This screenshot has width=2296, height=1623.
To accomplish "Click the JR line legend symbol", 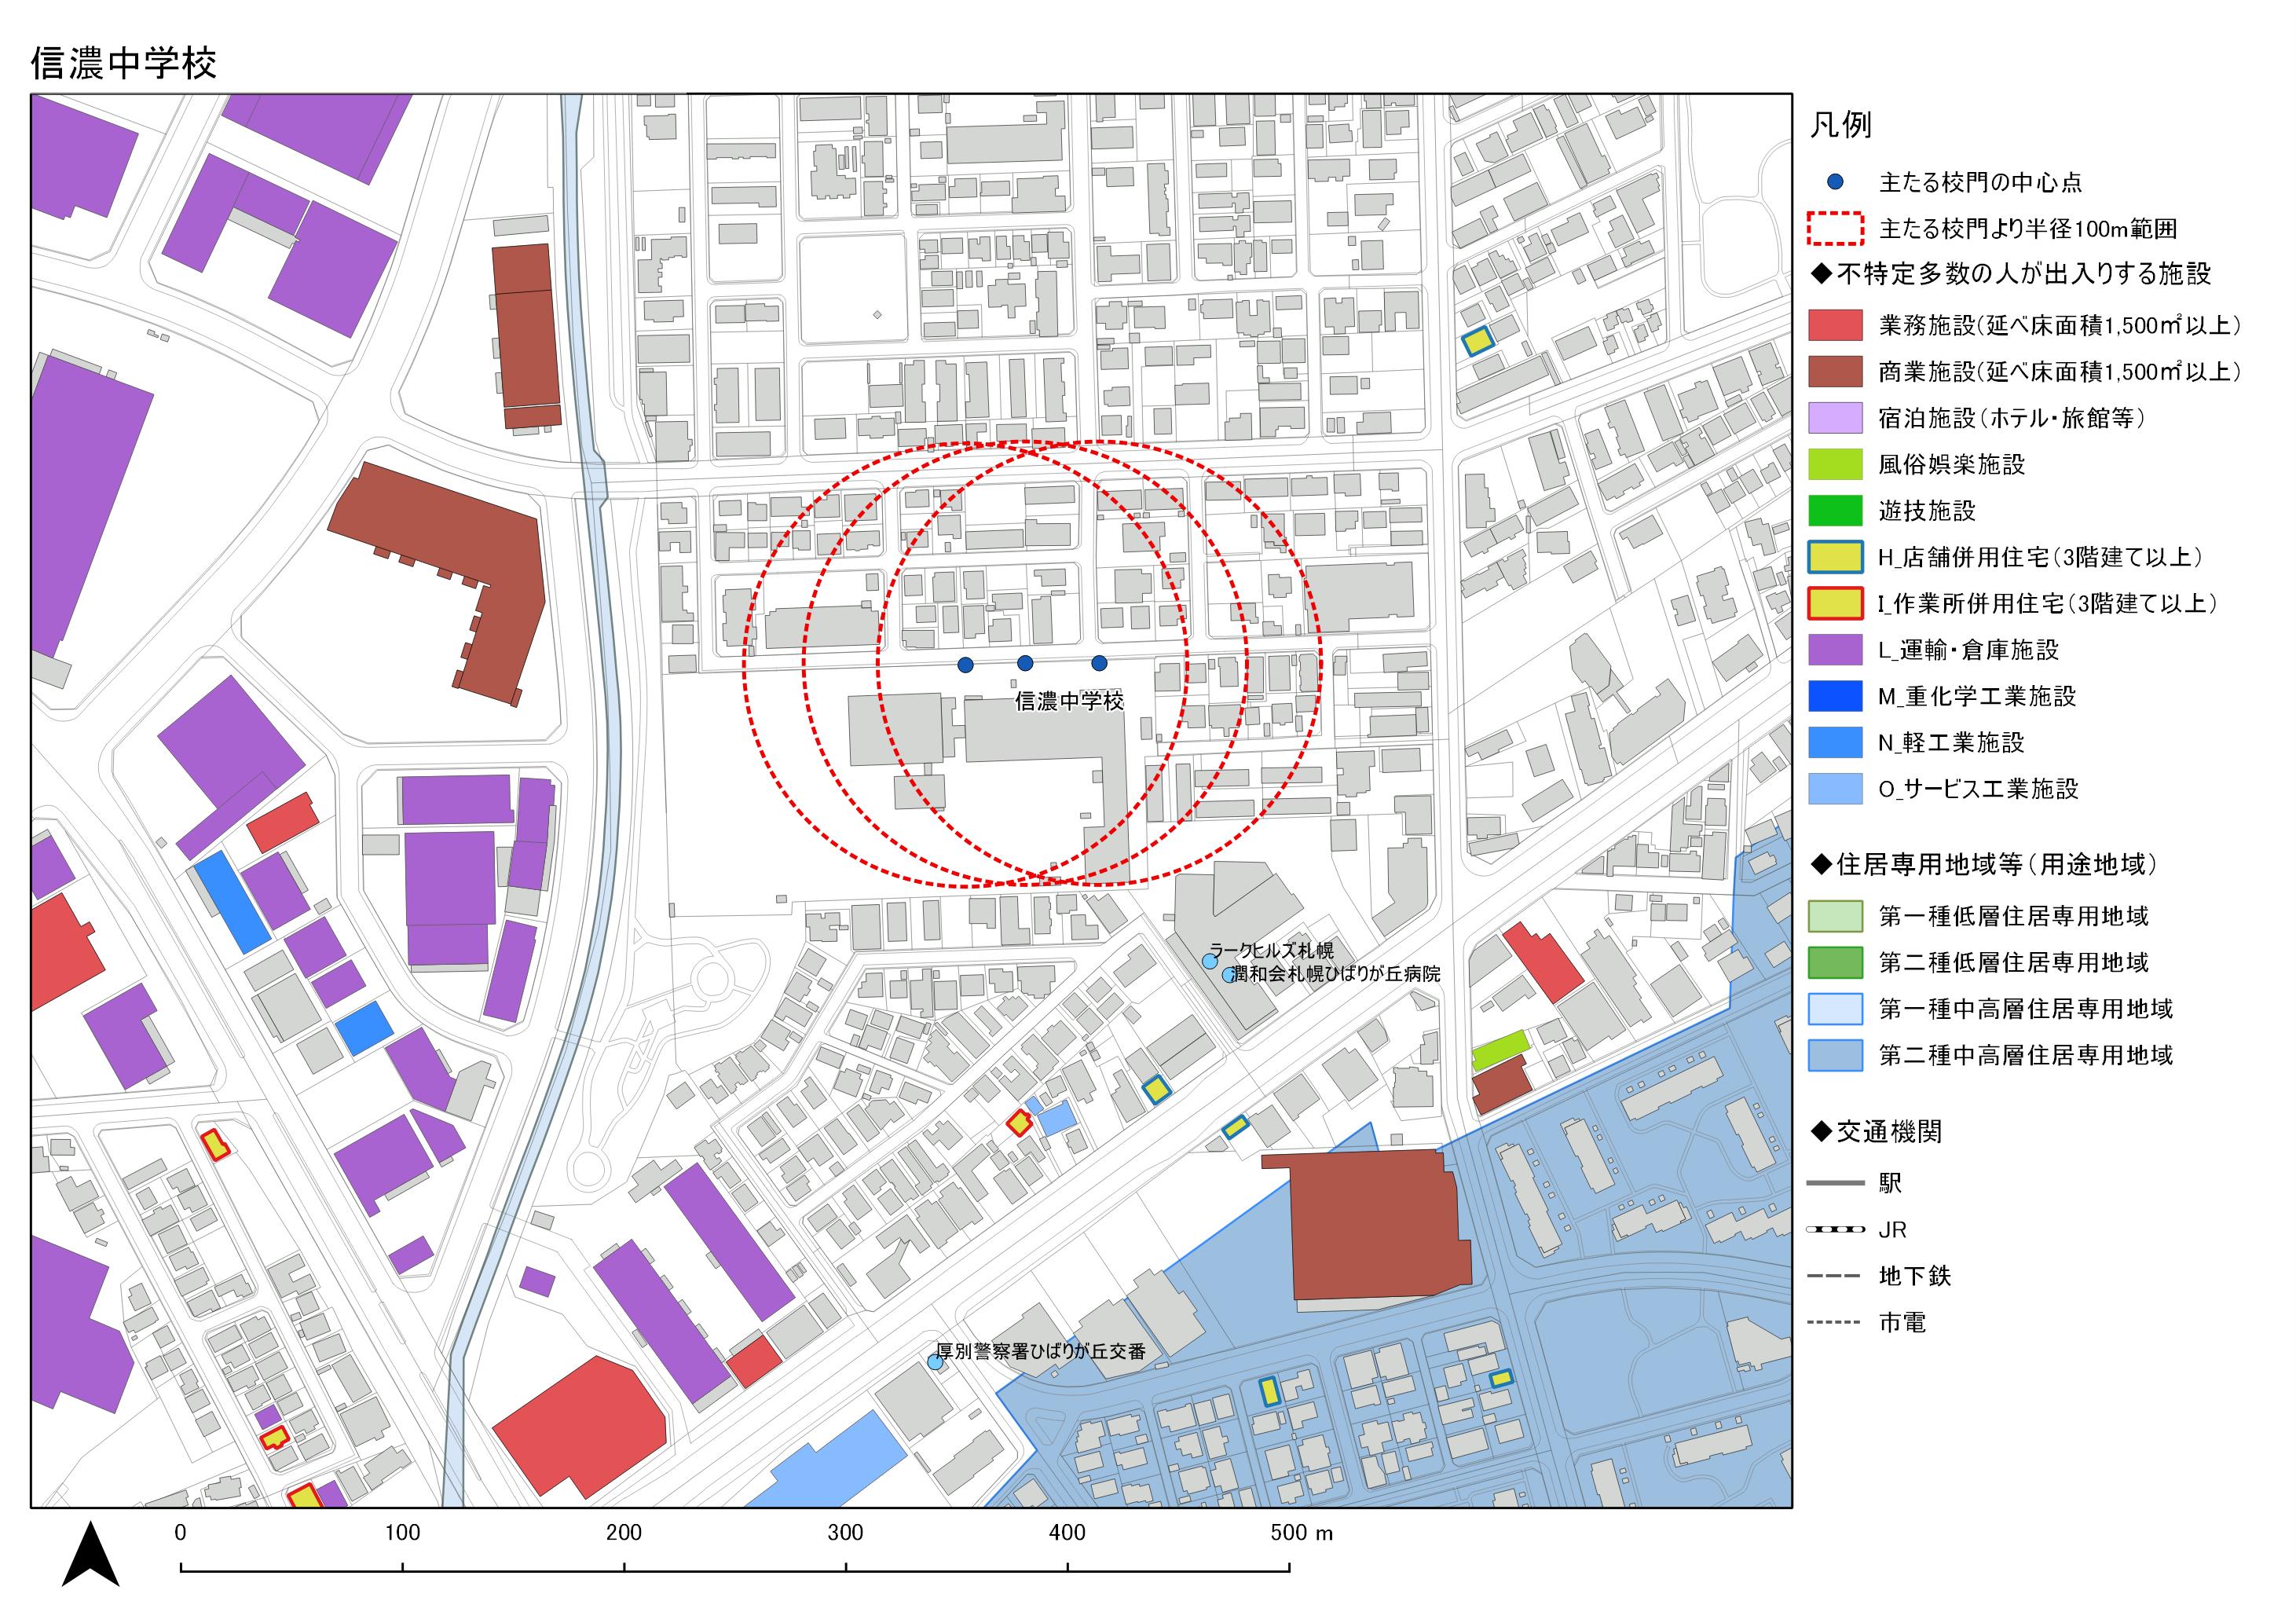I will [x=1835, y=1229].
